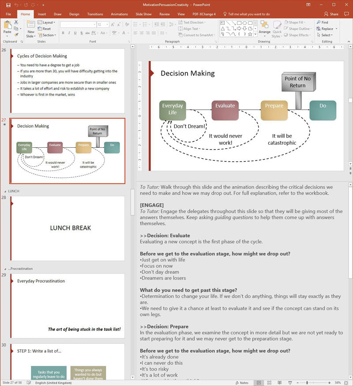
Task: Click the zoom in plus button
Action: coord(329,383)
